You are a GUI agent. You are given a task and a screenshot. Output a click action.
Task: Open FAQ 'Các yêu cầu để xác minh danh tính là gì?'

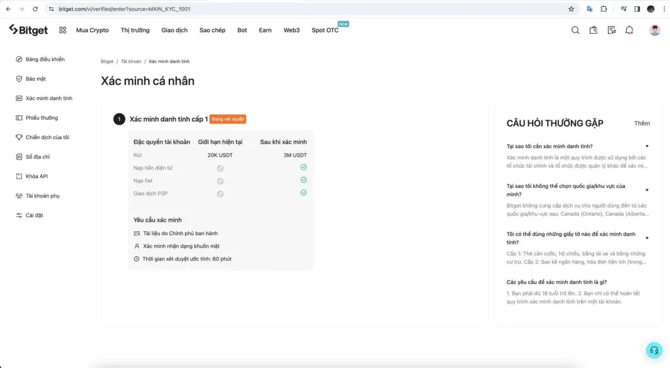tap(557, 282)
